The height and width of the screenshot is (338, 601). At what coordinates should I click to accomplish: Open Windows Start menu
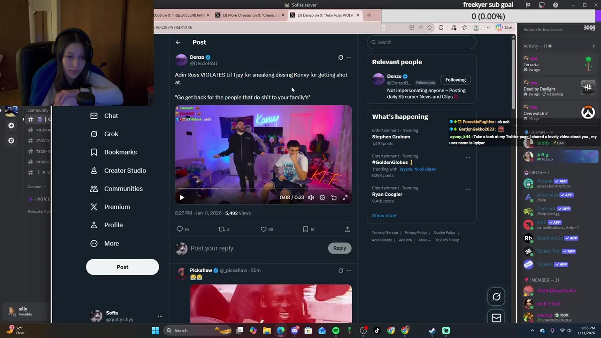coord(155,330)
